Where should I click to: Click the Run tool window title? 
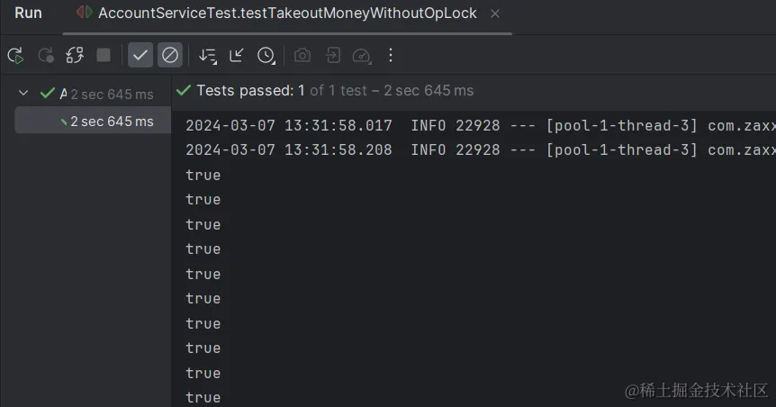coord(28,13)
